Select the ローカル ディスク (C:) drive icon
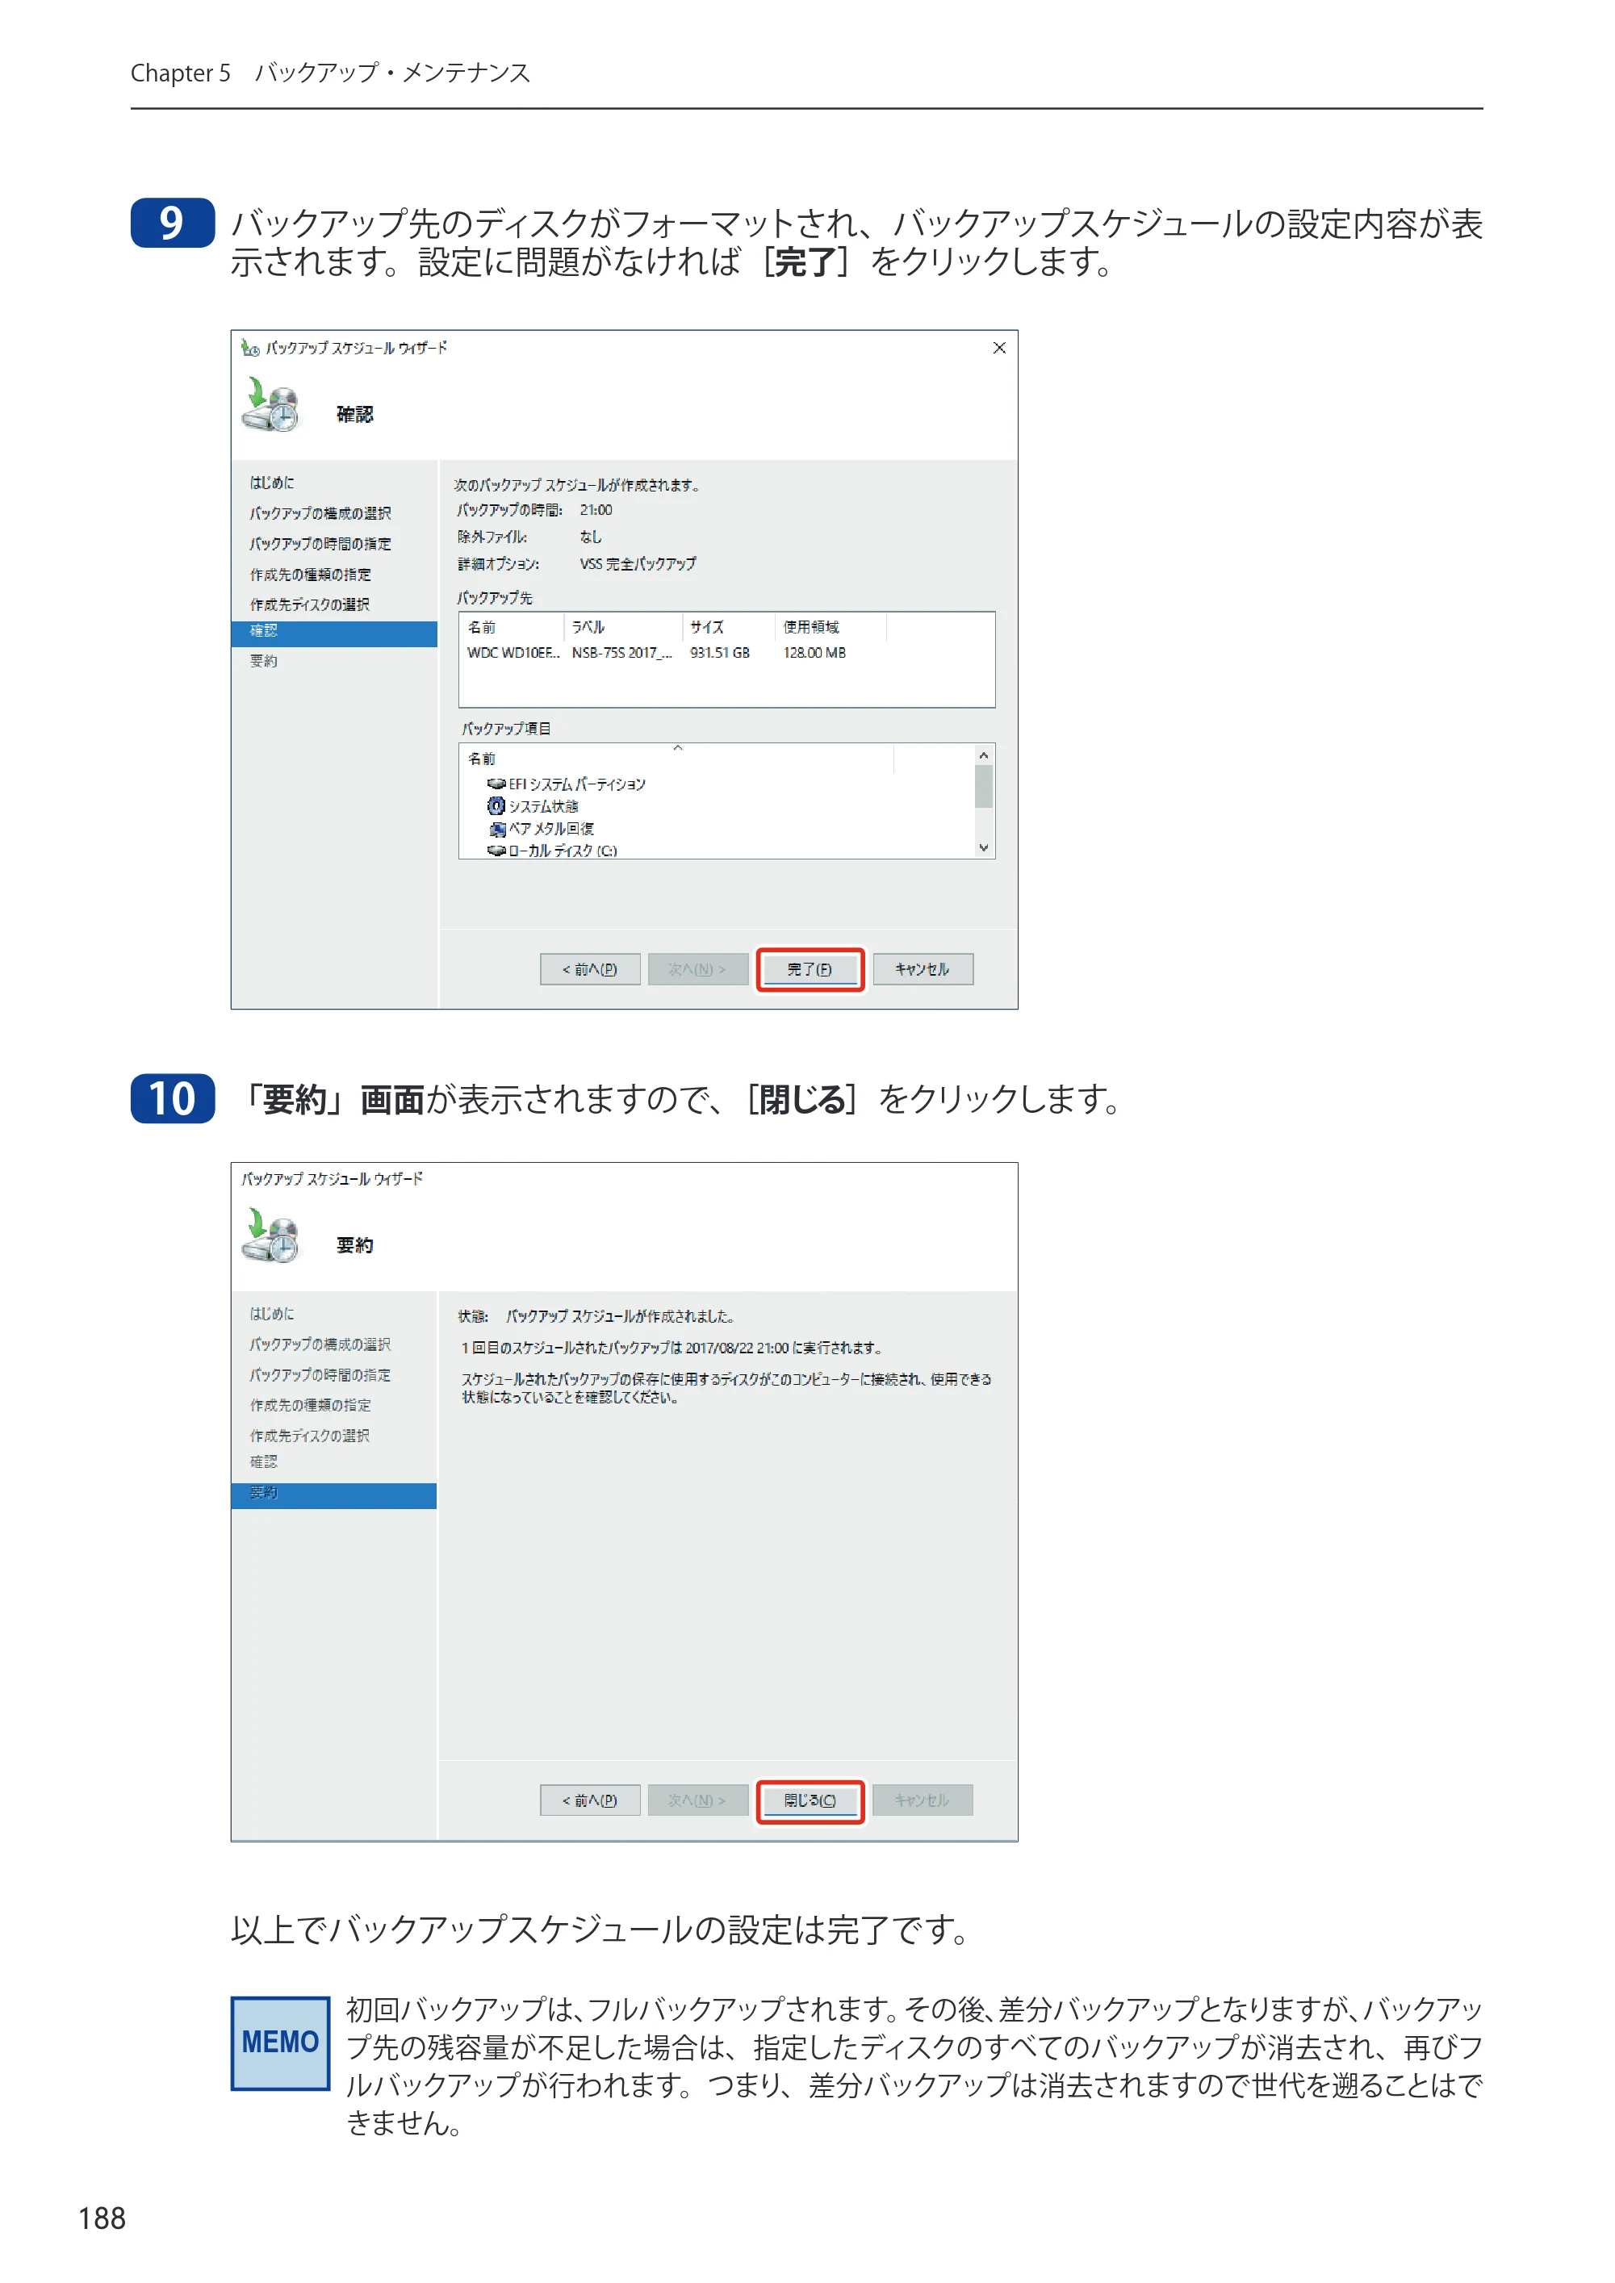Viewport: 1615px width, 2283px height. point(496,850)
